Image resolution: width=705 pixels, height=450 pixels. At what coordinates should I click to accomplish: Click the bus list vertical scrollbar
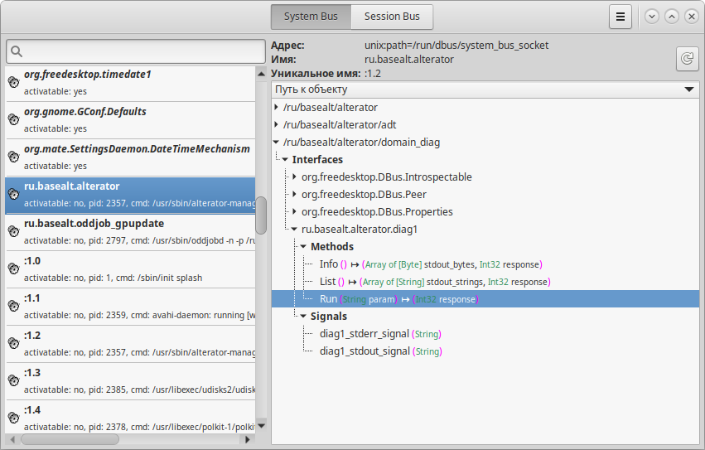[x=261, y=215]
